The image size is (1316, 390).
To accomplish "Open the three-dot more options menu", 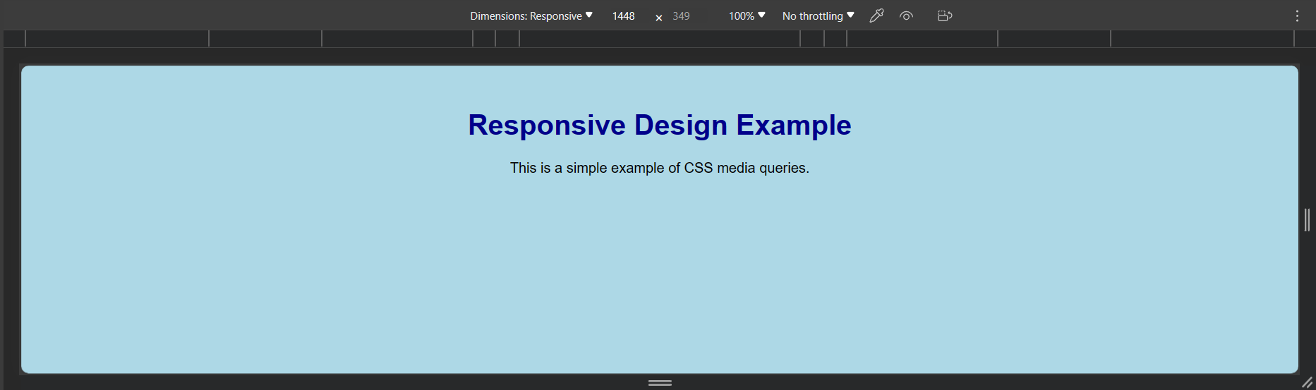I will coord(1297,16).
